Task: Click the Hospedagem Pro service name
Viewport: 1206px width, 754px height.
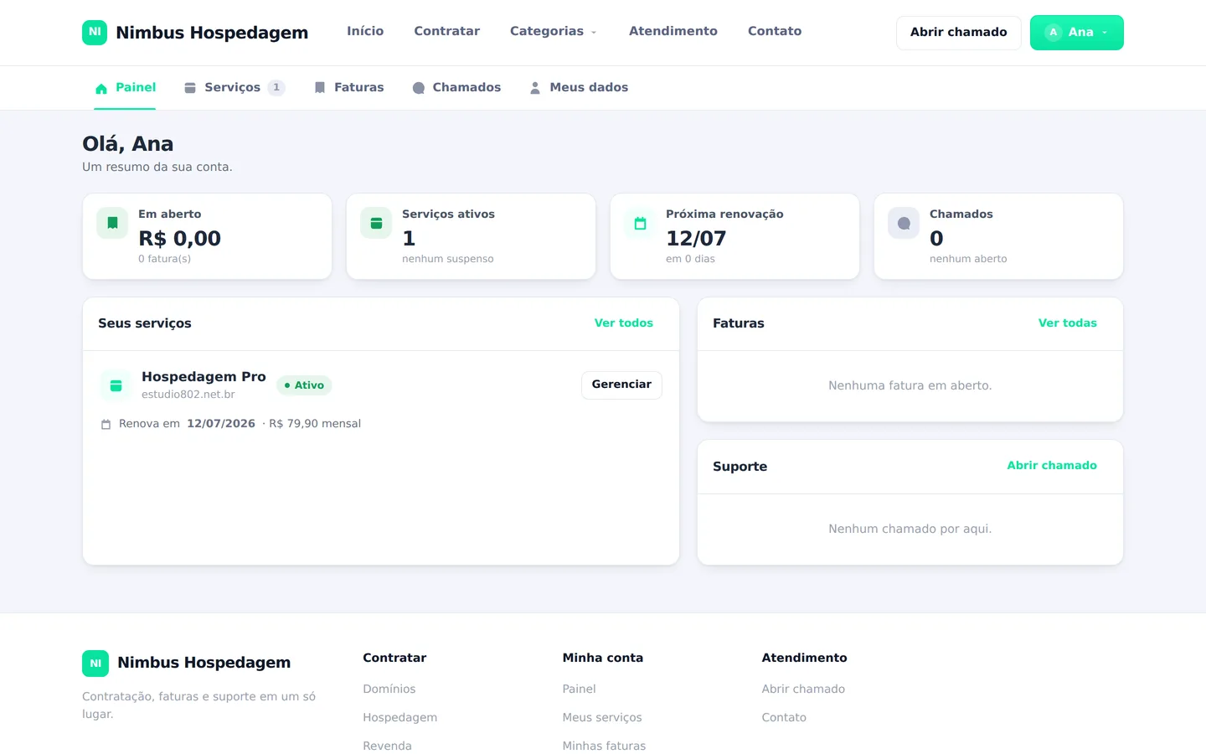Action: point(204,377)
